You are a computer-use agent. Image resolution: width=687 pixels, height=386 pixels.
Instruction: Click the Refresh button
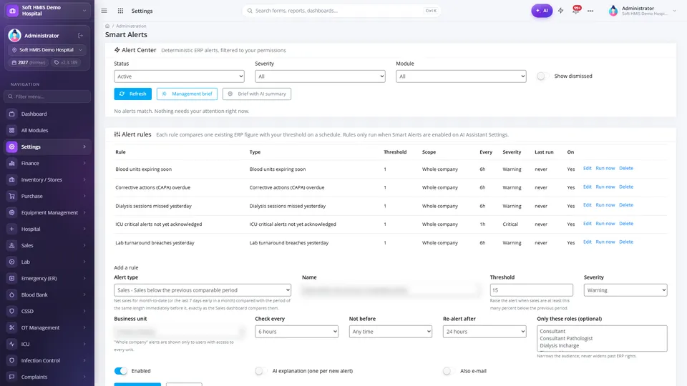tap(133, 94)
